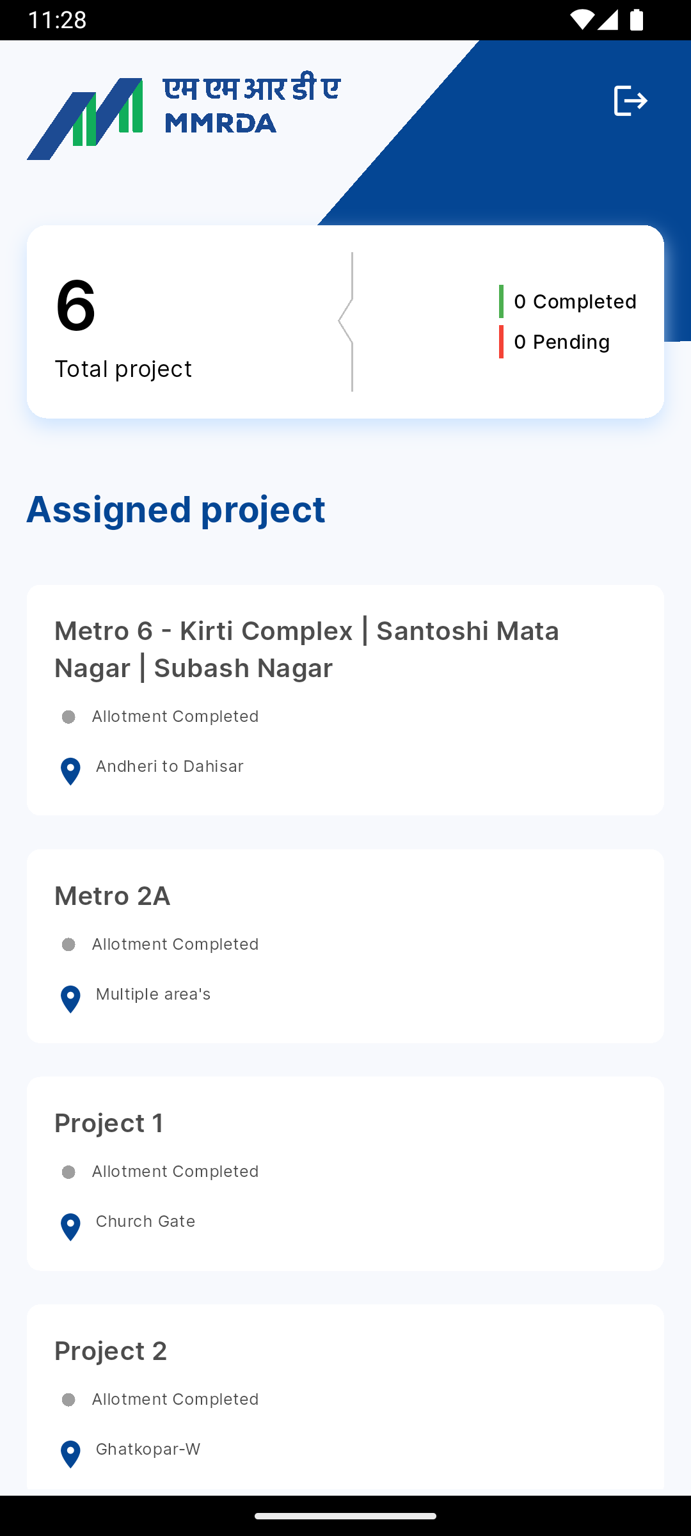Tap the logout icon in header
This screenshot has height=1536, width=691.
tap(630, 101)
